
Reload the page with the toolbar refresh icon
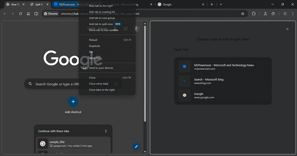tap(20, 14)
